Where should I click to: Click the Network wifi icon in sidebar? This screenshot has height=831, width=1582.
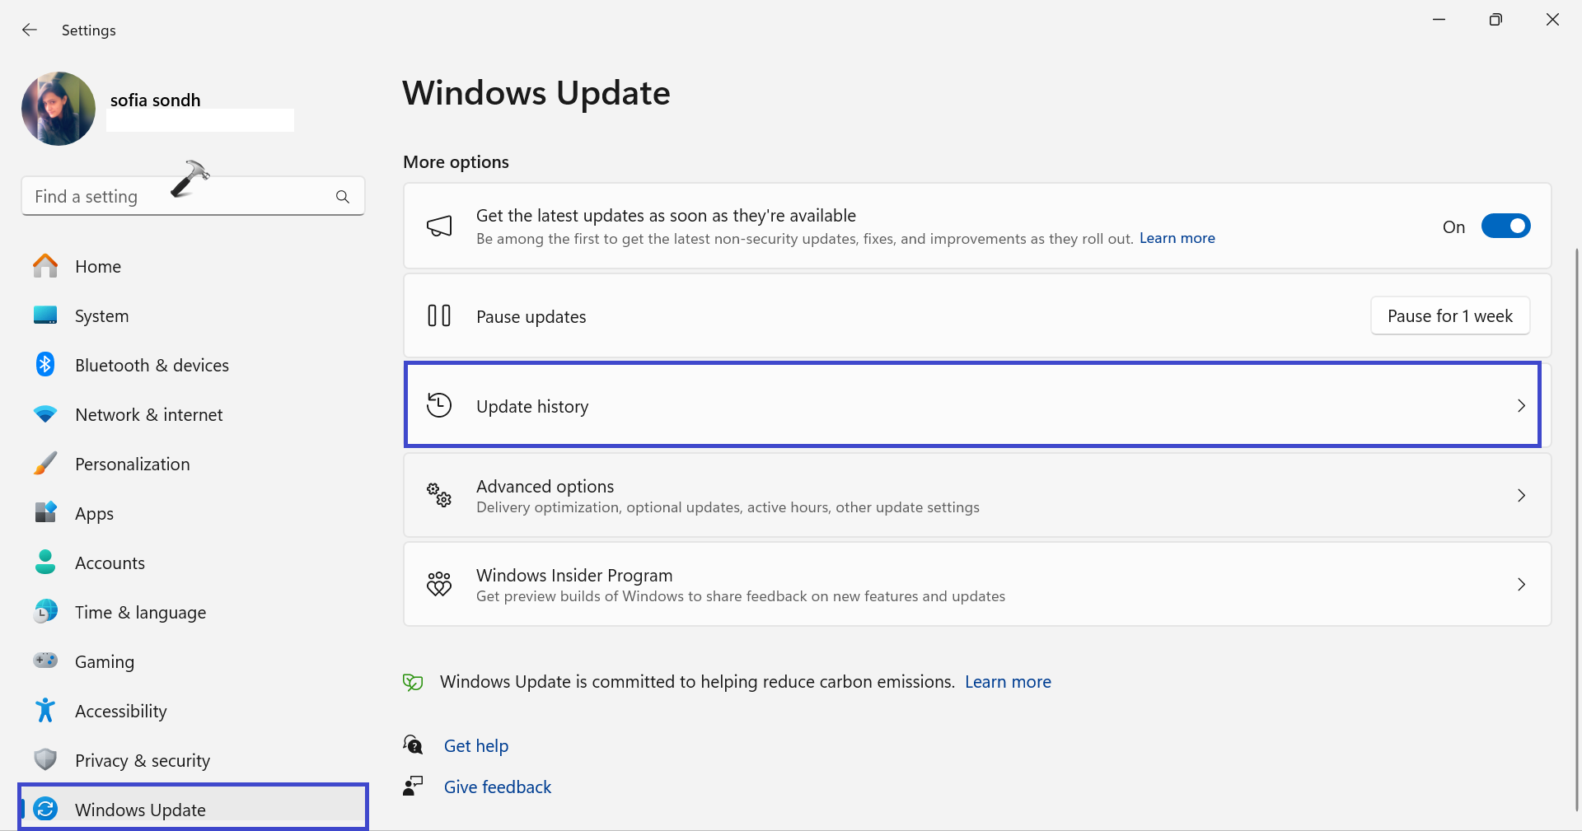pyautogui.click(x=45, y=414)
